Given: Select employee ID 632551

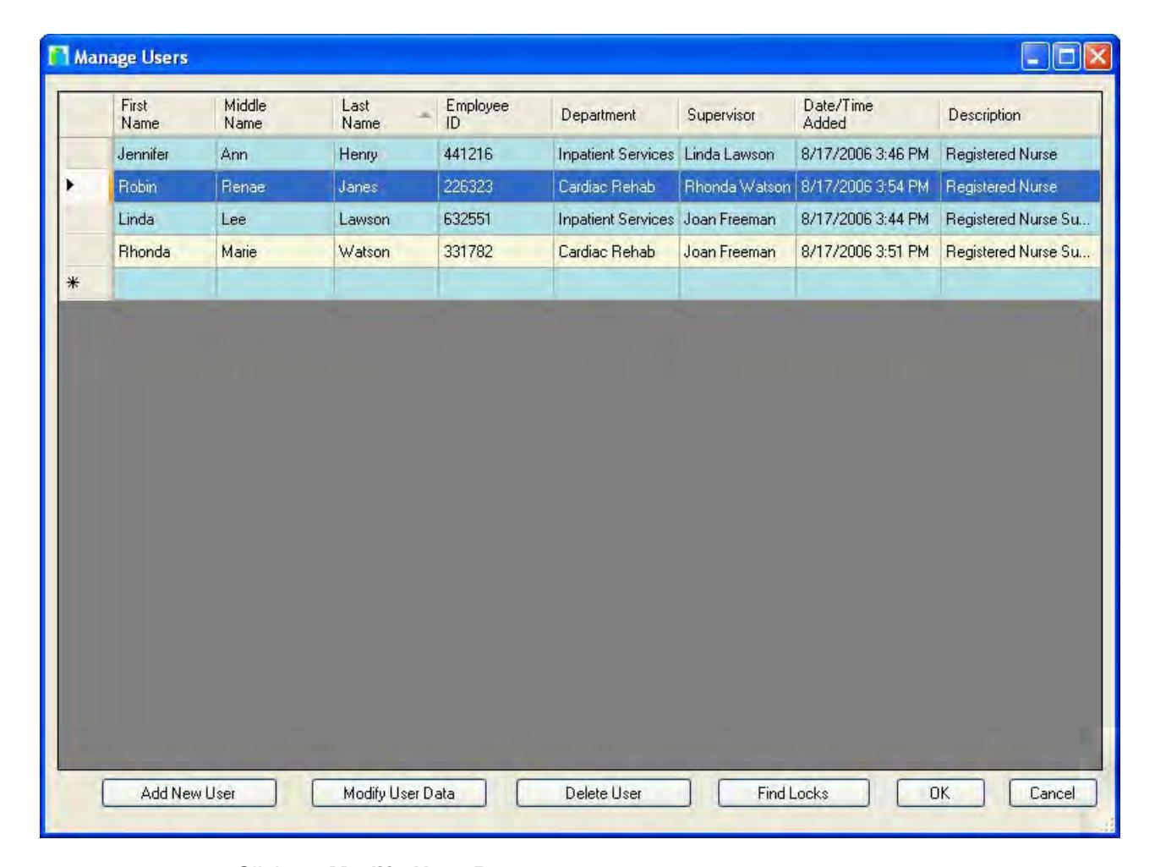Looking at the screenshot, I should coord(495,219).
